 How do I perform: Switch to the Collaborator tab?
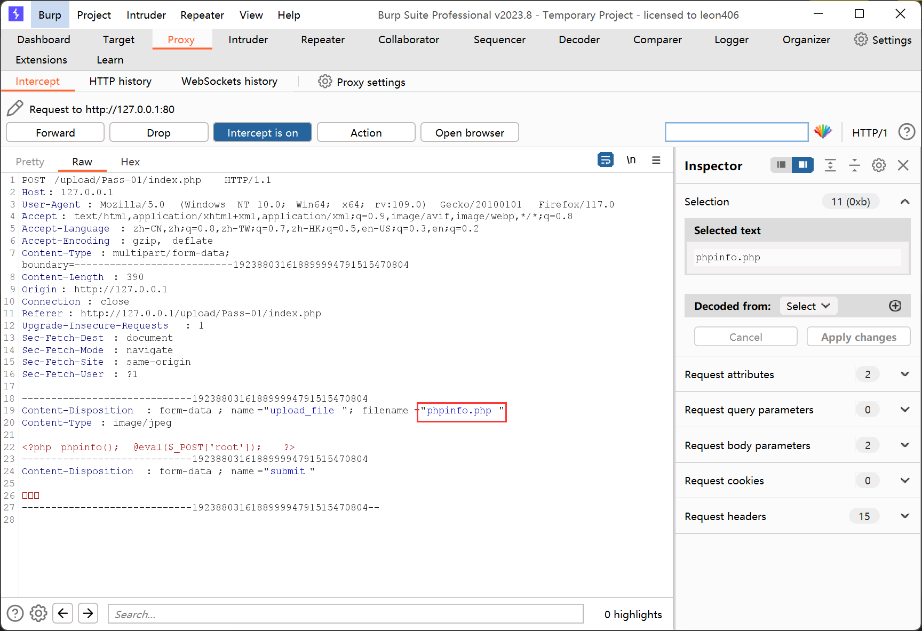click(x=409, y=39)
